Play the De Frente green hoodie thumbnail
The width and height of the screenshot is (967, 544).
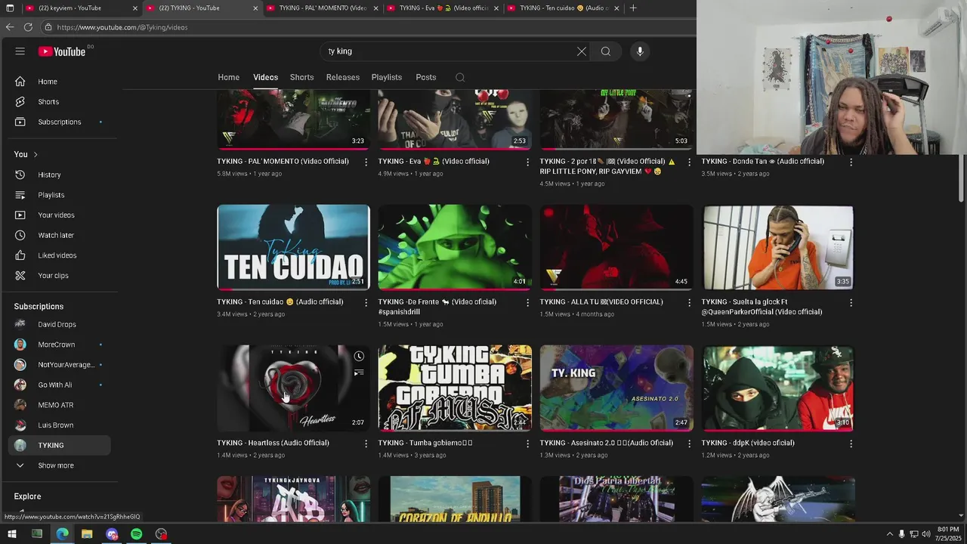[455, 247]
